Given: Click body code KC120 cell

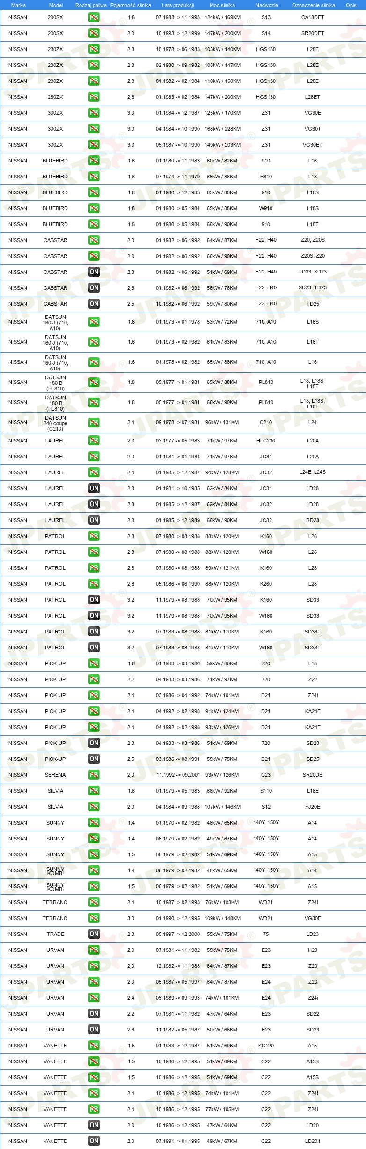Looking at the screenshot, I should point(266,1046).
